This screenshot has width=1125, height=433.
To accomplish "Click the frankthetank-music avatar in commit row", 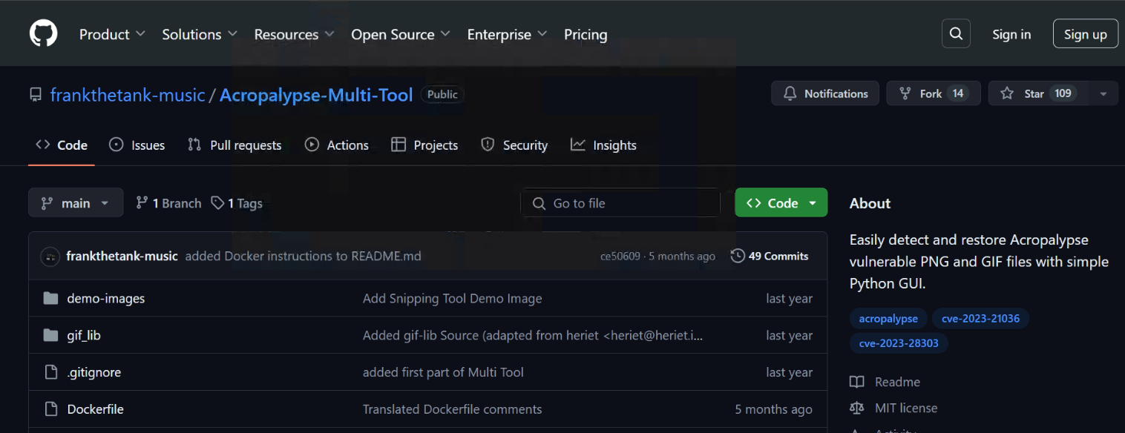I will (x=50, y=257).
